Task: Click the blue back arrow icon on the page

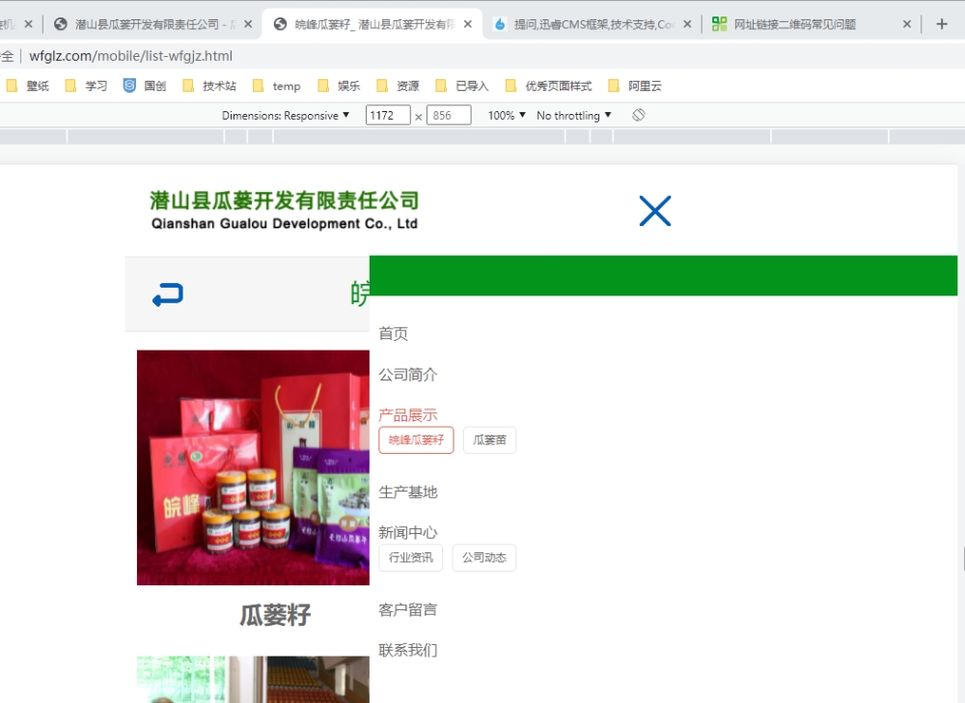Action: (167, 295)
